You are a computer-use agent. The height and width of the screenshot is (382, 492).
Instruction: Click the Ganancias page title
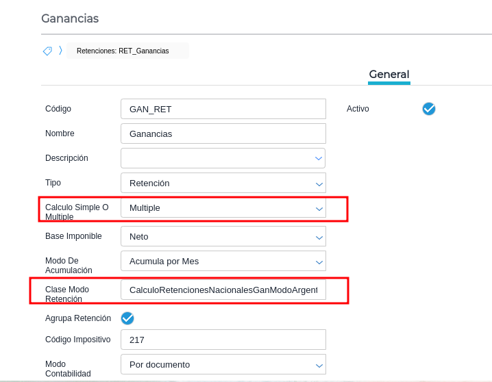tap(70, 18)
